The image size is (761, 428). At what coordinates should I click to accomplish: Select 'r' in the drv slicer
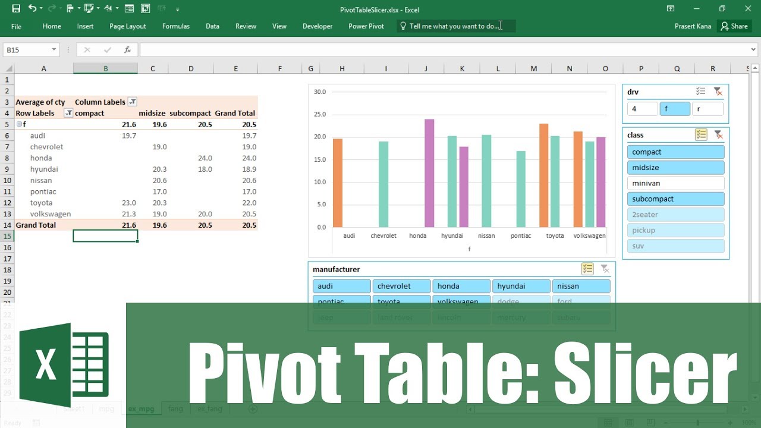pos(707,109)
